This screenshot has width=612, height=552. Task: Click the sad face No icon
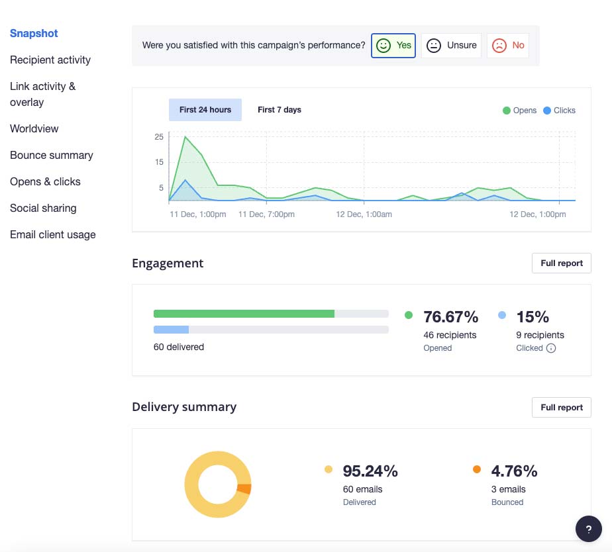coord(499,46)
